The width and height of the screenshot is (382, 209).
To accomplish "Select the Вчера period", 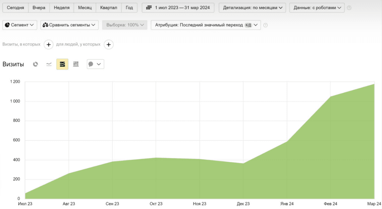I will pyautogui.click(x=39, y=8).
